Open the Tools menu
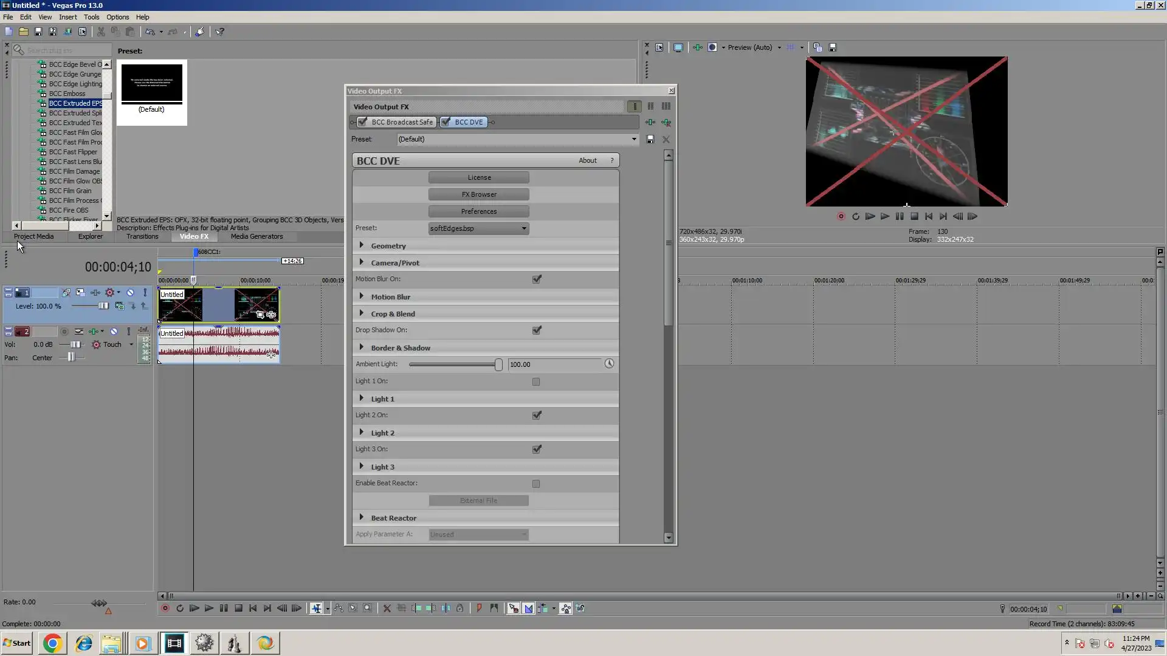The height and width of the screenshot is (656, 1167). [x=91, y=17]
